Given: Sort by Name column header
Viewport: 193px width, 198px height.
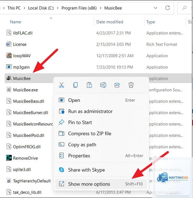Looking at the screenshot, I should [x=16, y=22].
